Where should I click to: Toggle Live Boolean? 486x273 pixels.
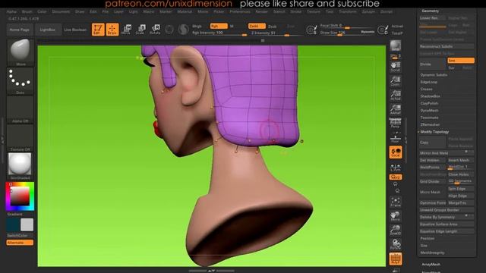click(x=75, y=30)
